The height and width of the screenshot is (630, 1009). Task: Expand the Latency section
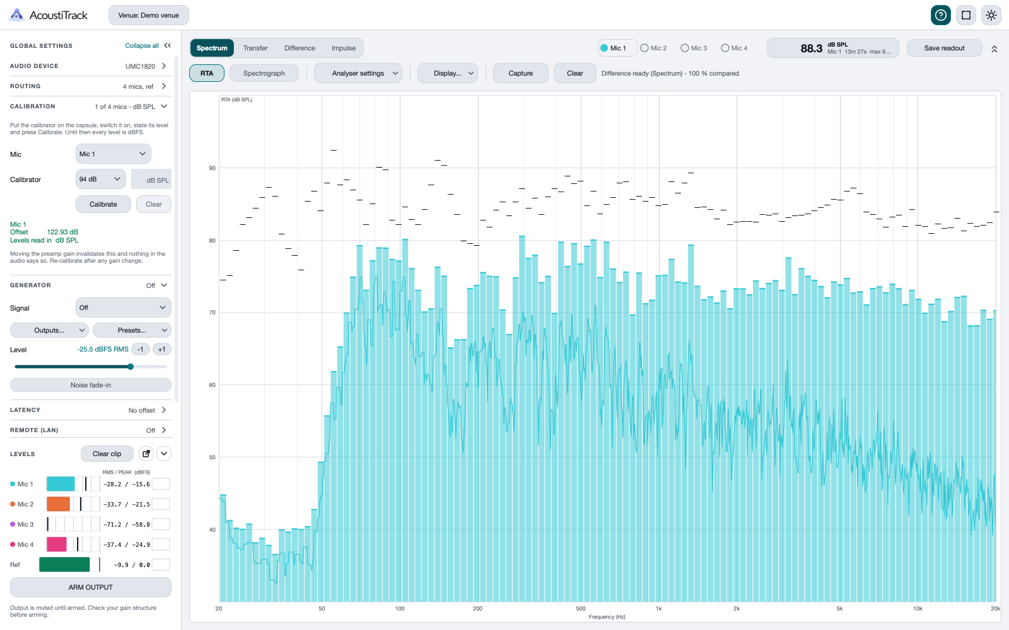pos(91,410)
